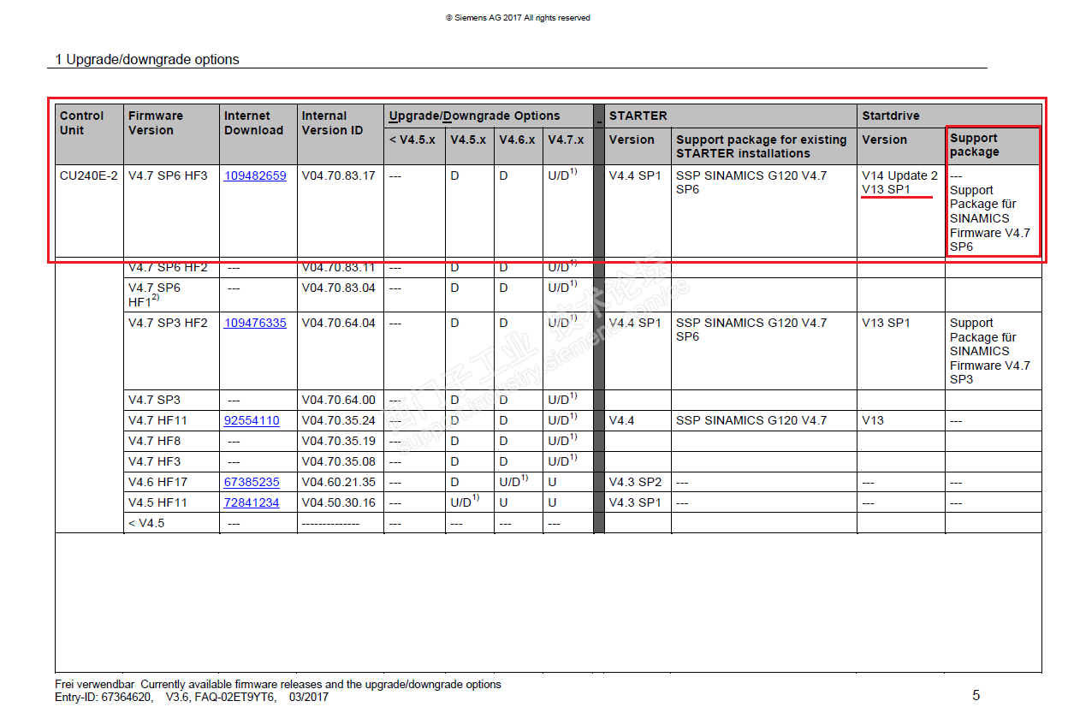This screenshot has width=1068, height=707.
Task: Select version ID 'V04.70.64.04'
Action: pyautogui.click(x=339, y=323)
